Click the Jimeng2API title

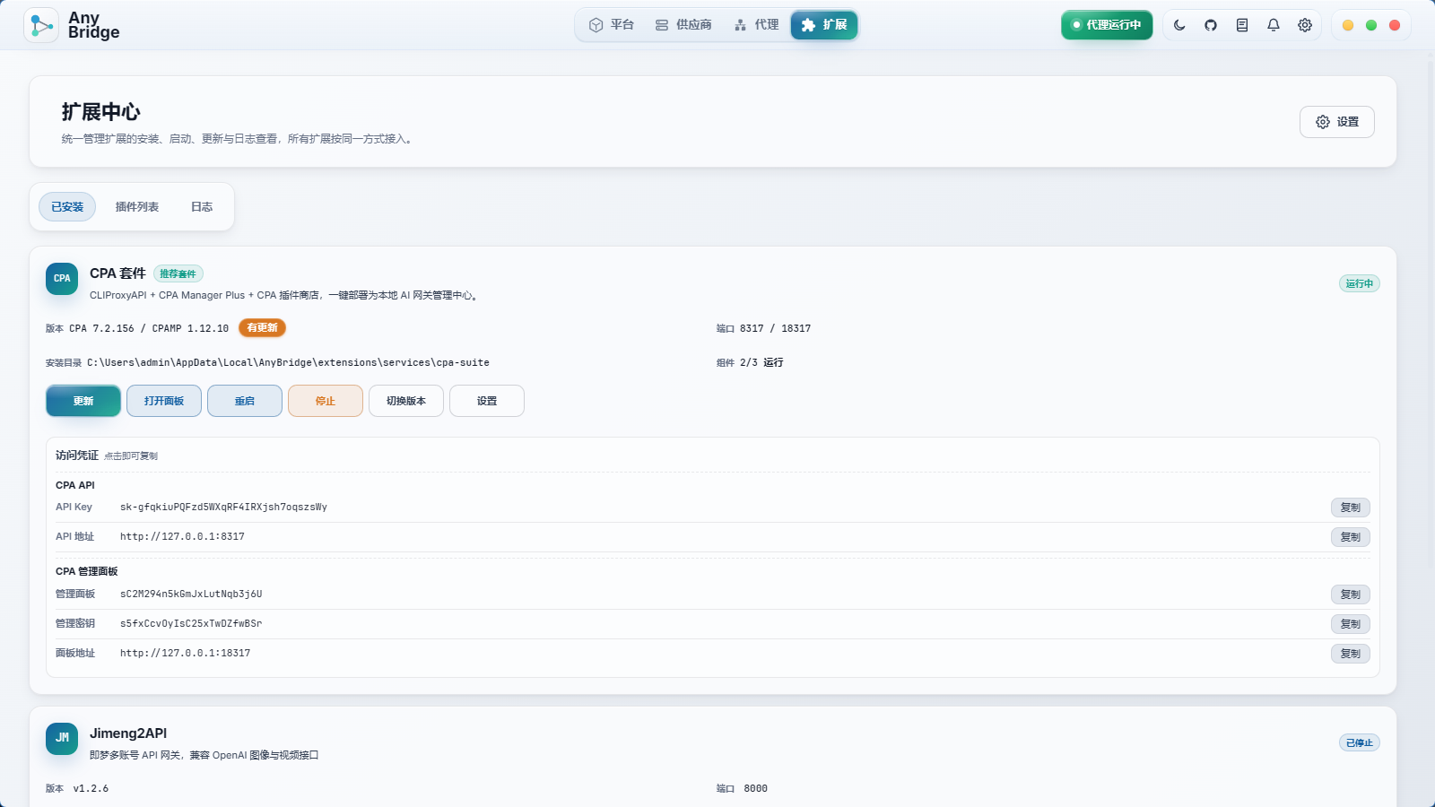point(128,733)
